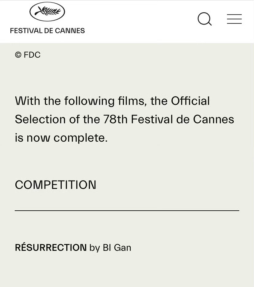Click the word 'Selection' in the paragraph
Image resolution: width=254 pixels, height=287 pixels.
40,119
